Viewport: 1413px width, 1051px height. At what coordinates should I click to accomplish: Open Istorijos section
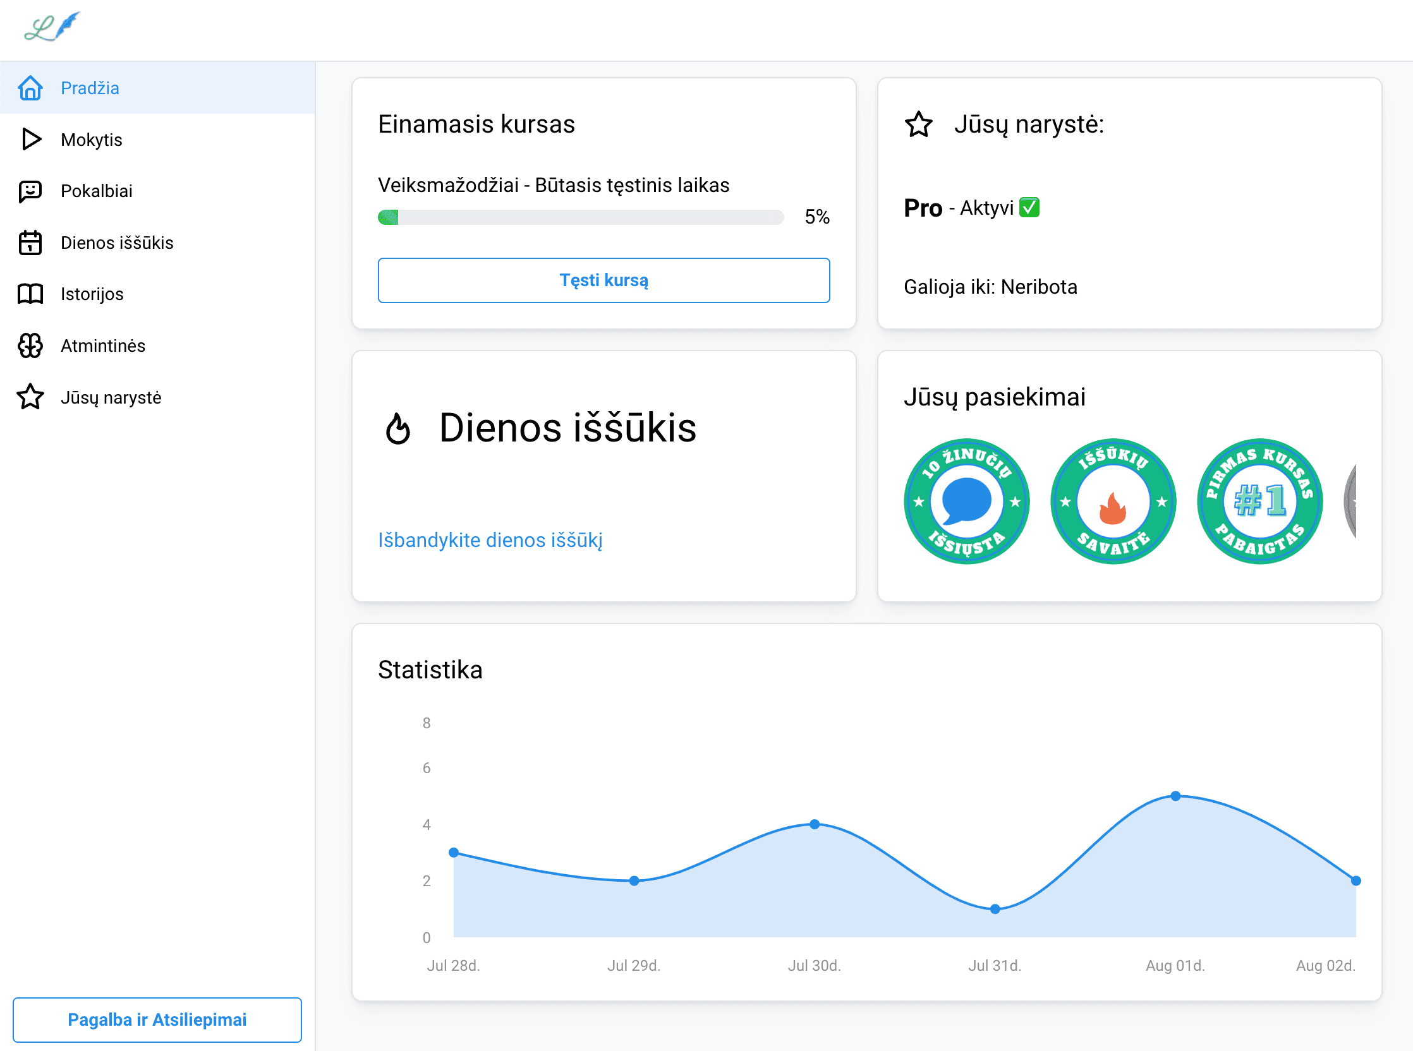pyautogui.click(x=157, y=294)
